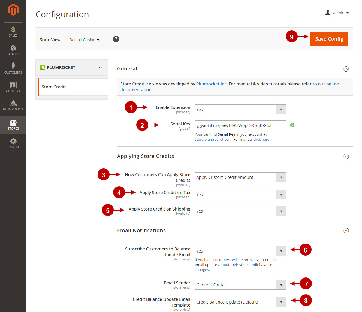
Task: Open Credit Balance Update Email Template dropdown
Action: (x=240, y=302)
